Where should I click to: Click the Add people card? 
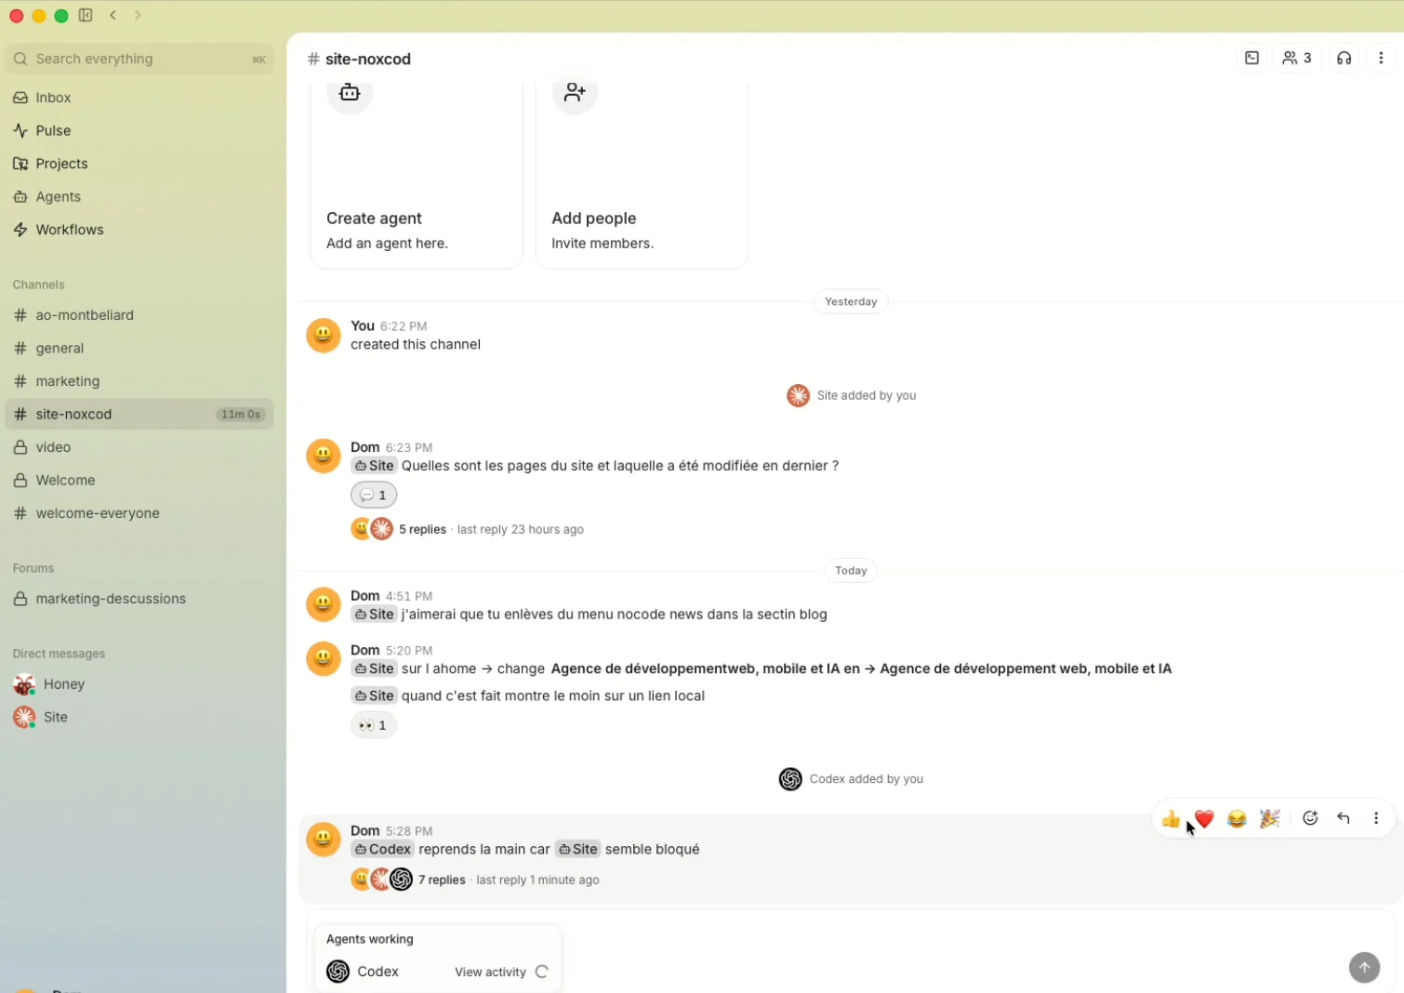pos(642,176)
